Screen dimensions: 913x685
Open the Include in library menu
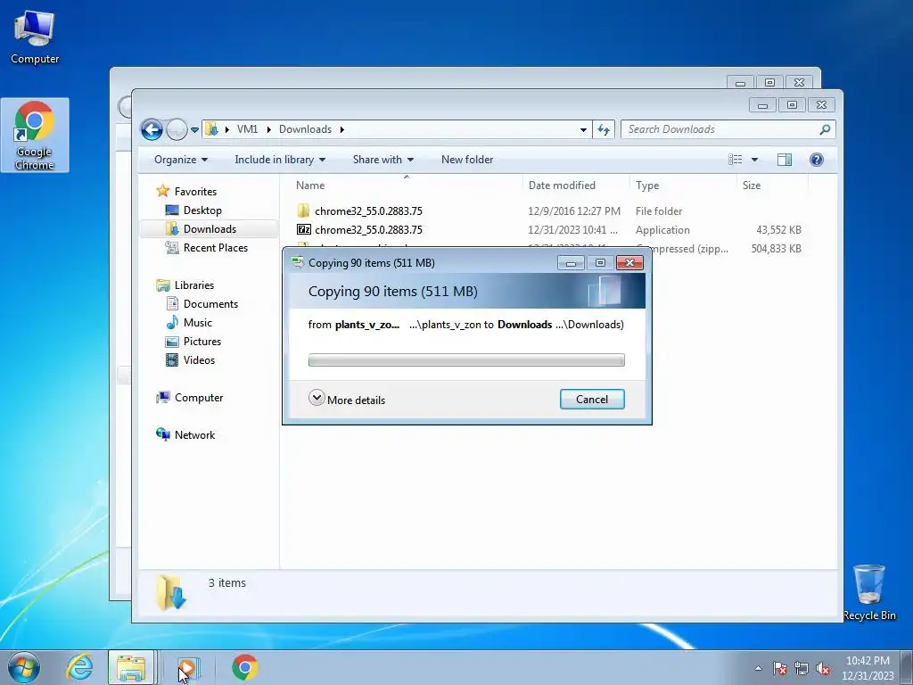(x=280, y=160)
